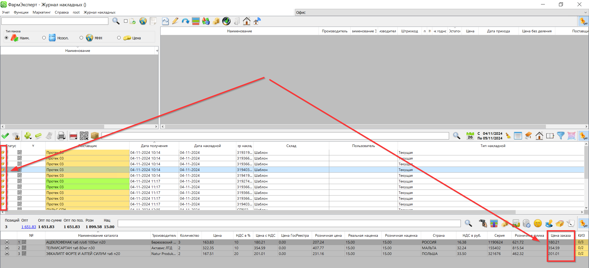Open the calendar icon showing 26

point(470,136)
